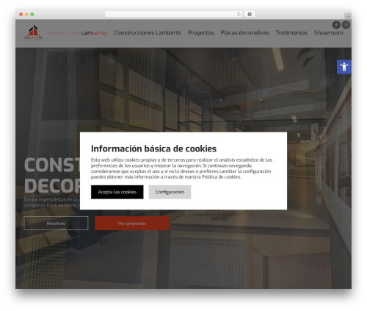367x311 pixels.
Task: Click the browser reload icon
Action: (239, 14)
